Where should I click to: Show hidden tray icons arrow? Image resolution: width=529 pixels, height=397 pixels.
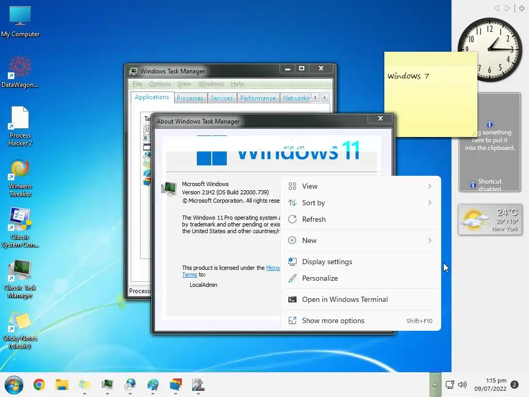point(435,385)
